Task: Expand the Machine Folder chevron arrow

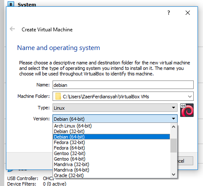Action: point(190,97)
